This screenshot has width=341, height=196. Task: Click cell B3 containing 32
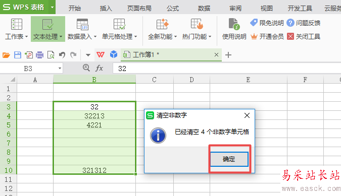click(x=94, y=107)
